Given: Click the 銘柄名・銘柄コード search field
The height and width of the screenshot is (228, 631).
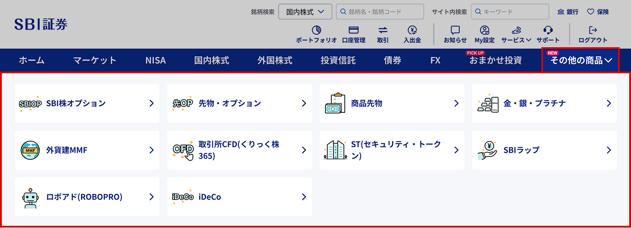Looking at the screenshot, I should (380, 12).
